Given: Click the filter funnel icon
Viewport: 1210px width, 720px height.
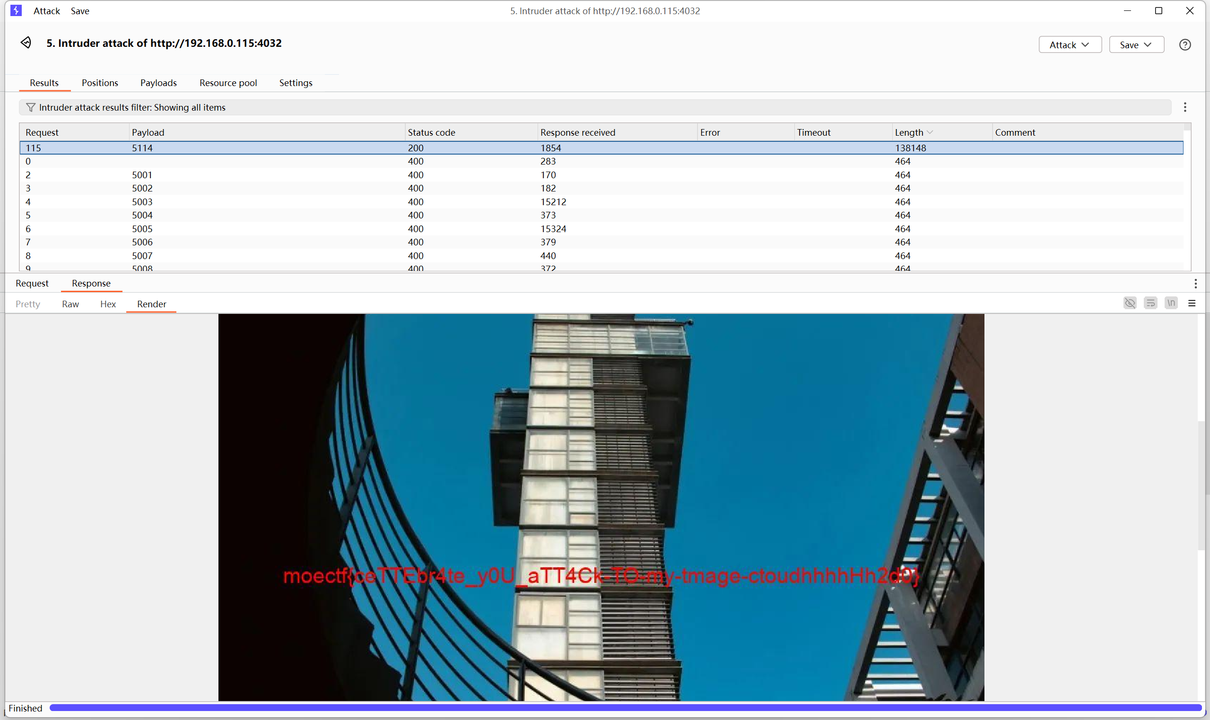Looking at the screenshot, I should [30, 107].
